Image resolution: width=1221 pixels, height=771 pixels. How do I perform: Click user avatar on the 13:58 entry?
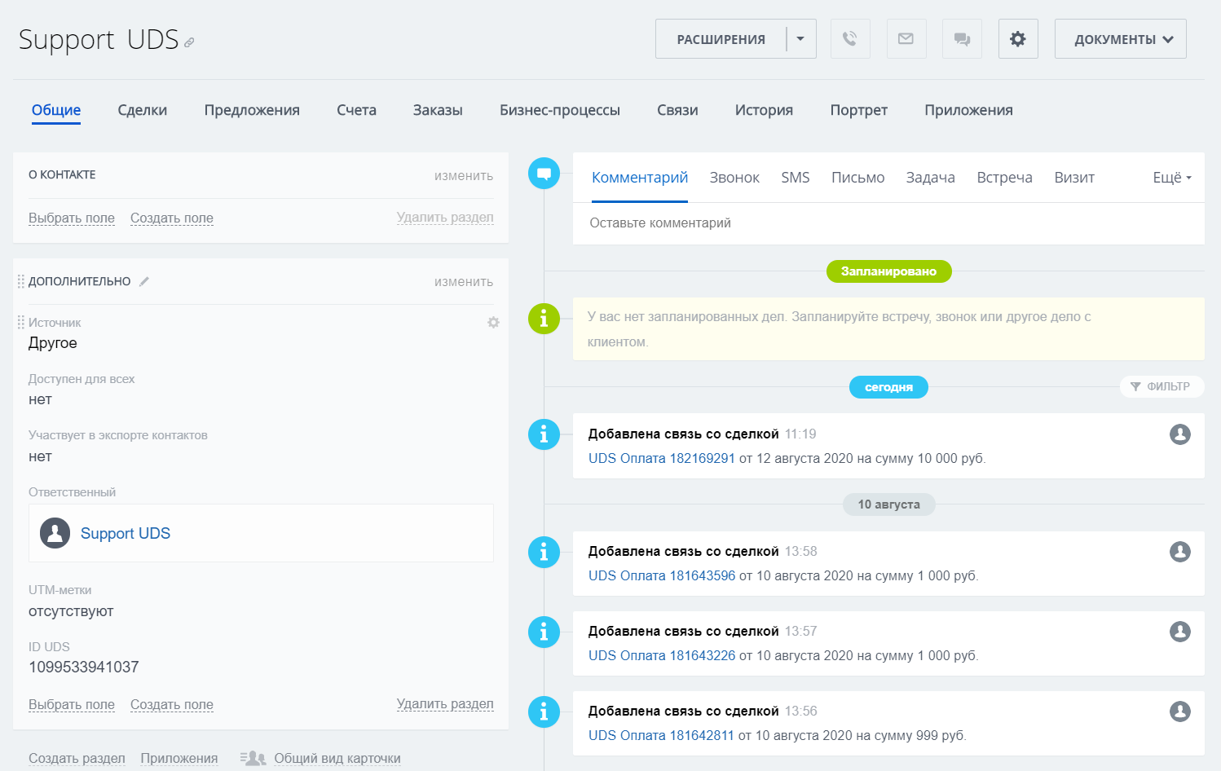pyautogui.click(x=1180, y=552)
